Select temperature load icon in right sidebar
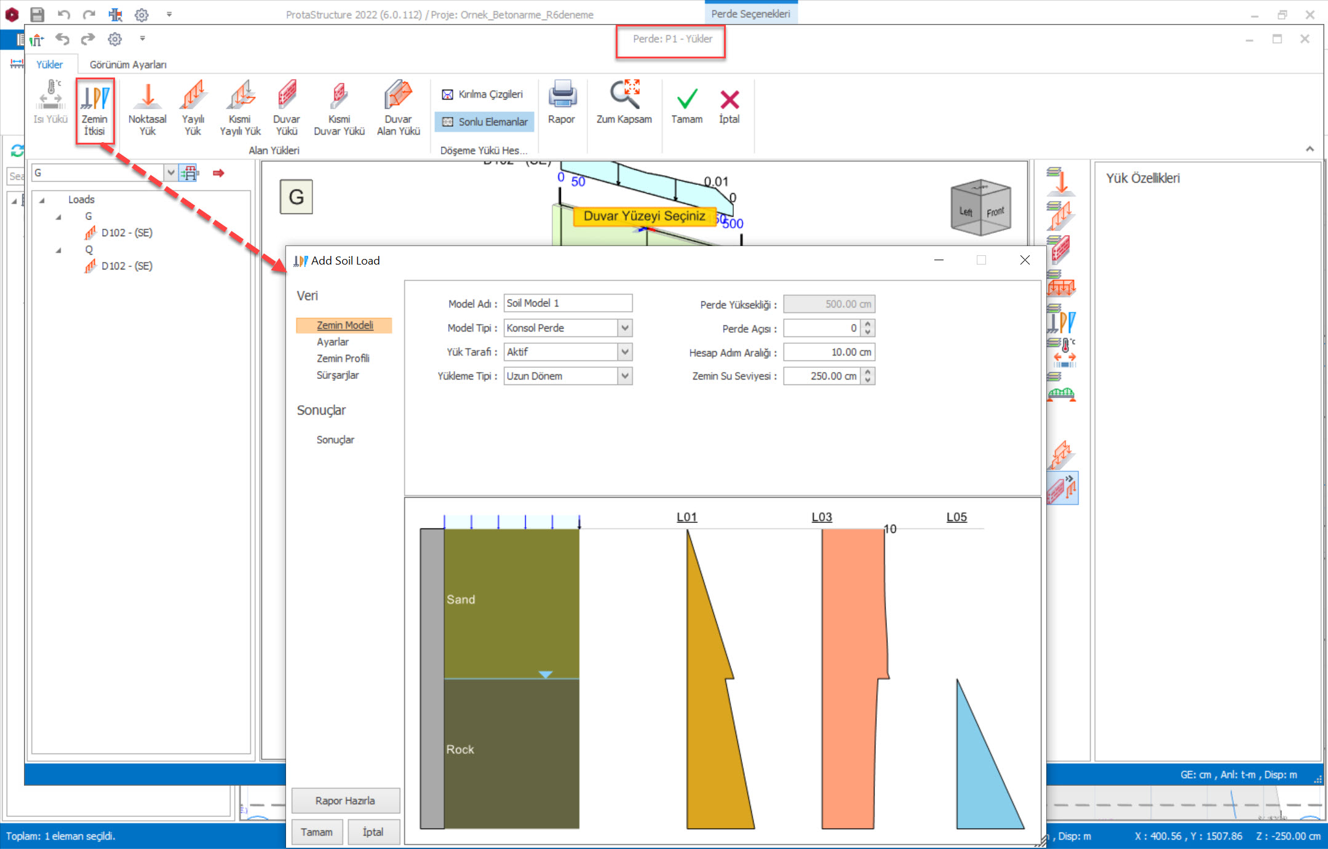 1060,353
